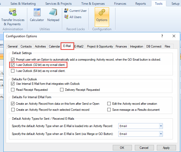
Task: Open the Sales & Marketing ribbon tab
Action: click(x=23, y=4)
